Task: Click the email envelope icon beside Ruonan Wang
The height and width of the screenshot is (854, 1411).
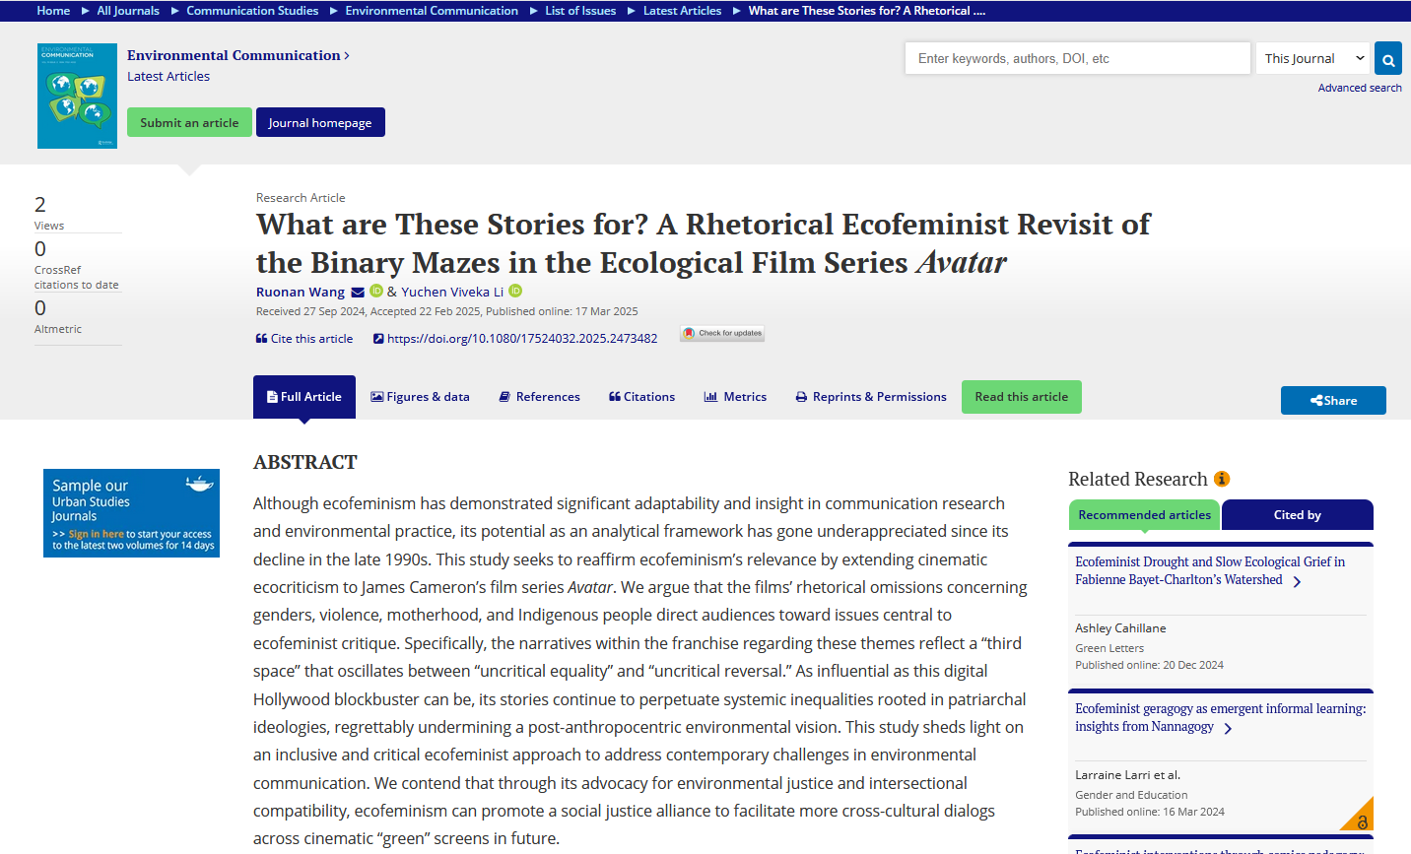Action: (x=358, y=293)
